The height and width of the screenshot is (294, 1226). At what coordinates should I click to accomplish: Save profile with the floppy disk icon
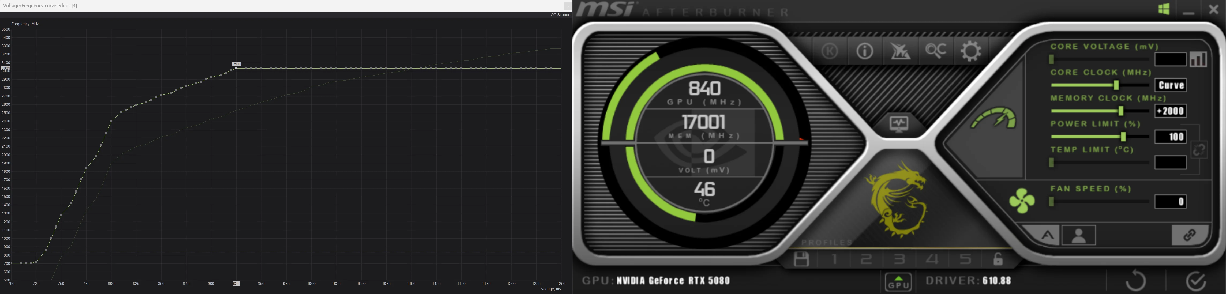[801, 259]
